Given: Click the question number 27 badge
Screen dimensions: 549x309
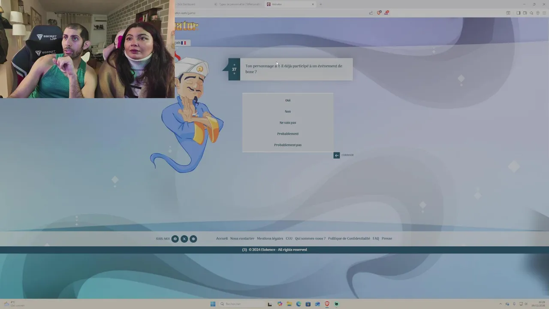Looking at the screenshot, I should tap(234, 69).
